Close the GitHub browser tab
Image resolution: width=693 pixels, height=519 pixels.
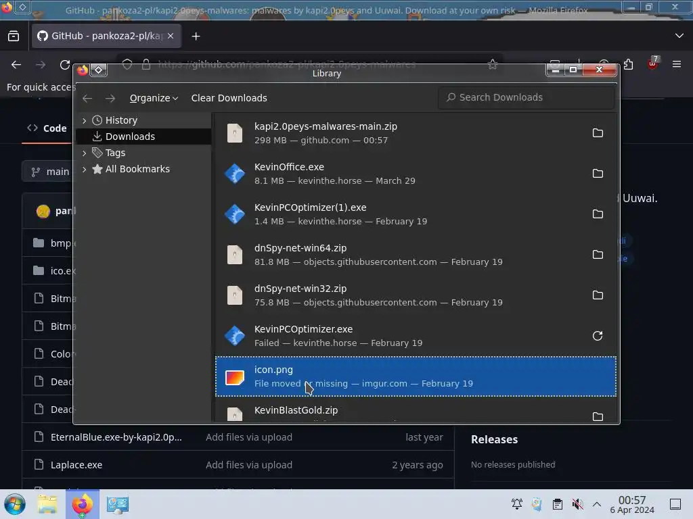(x=171, y=36)
